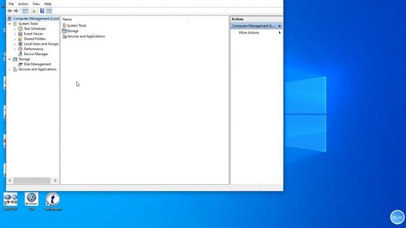Click the tree pane horizontal scrollbar thumb
Image resolution: width=406 pixels, height=228 pixels.
(32, 180)
